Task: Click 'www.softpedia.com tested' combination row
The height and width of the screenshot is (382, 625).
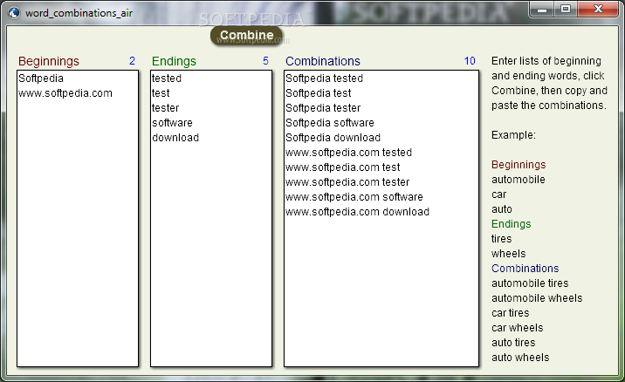Action: tap(349, 153)
